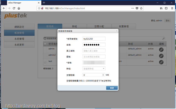Sort by the 群組 column header
176x109 pixels.
(x=131, y=44)
